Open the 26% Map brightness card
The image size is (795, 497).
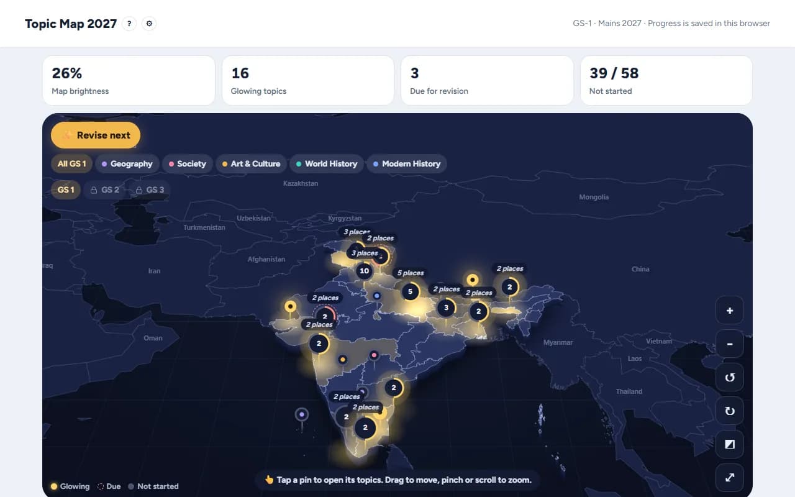129,80
